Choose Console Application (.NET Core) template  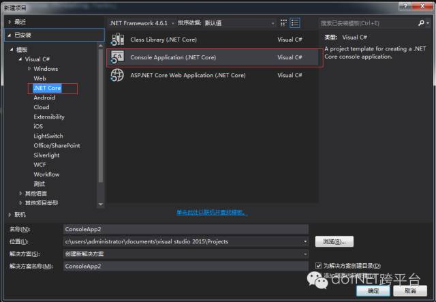pyautogui.click(x=213, y=57)
